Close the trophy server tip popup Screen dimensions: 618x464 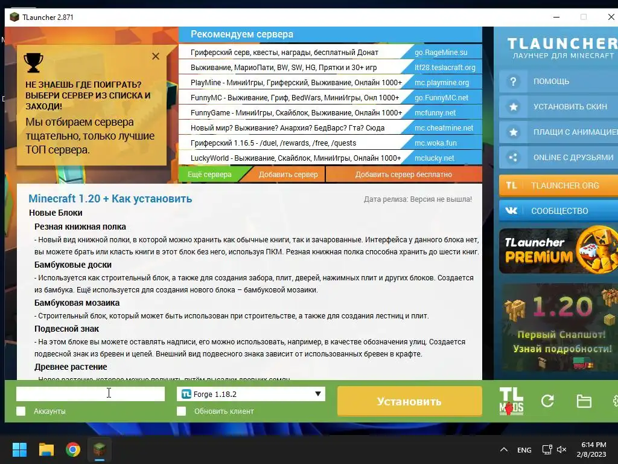coord(156,56)
